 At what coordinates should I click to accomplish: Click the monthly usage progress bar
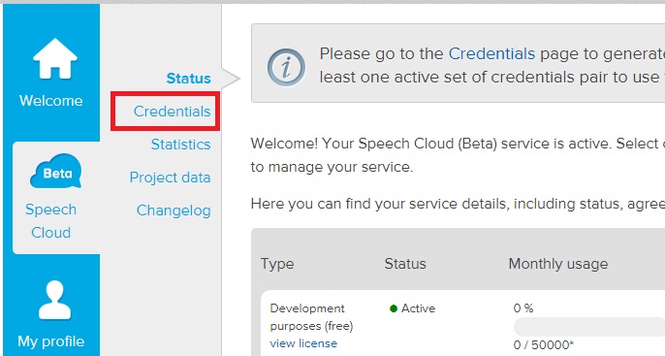click(589, 327)
